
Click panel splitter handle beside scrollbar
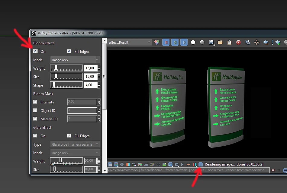point(104,76)
